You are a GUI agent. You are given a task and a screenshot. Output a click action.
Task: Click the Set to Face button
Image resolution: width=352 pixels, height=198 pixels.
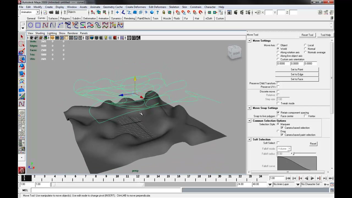pos(297,79)
